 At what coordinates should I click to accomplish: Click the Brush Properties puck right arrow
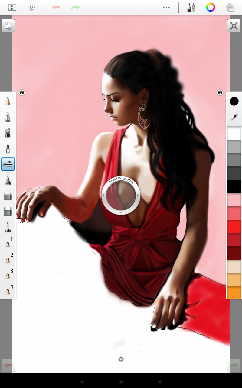(138, 196)
